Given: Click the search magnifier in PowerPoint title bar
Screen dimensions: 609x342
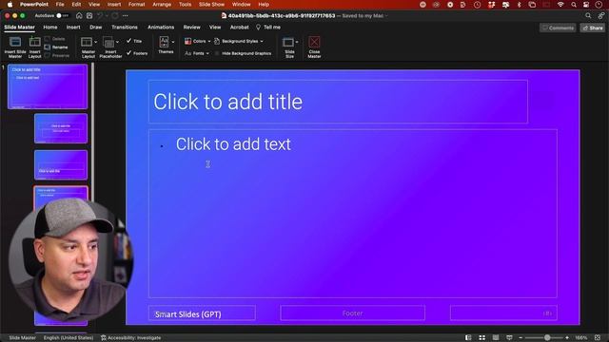Looking at the screenshot, I should [588, 15].
